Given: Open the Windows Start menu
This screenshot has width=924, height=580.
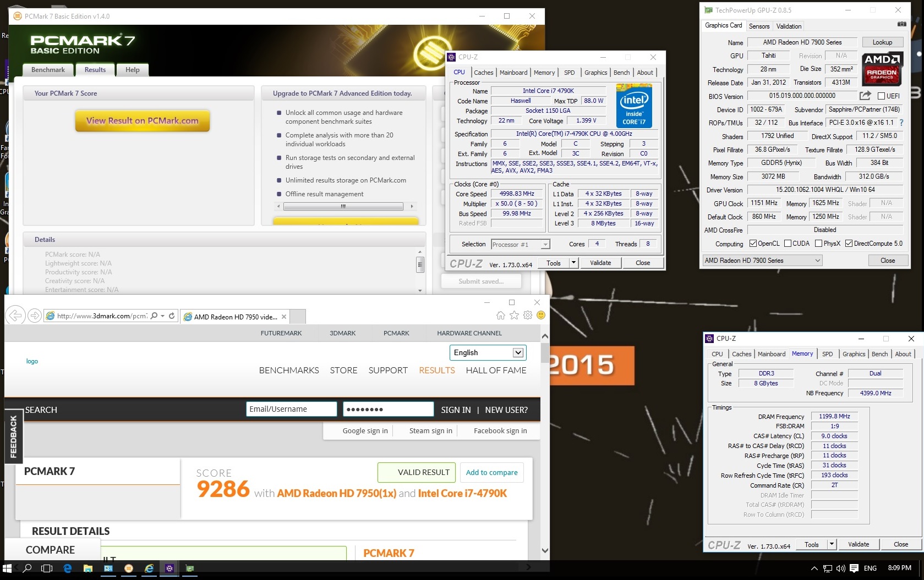Looking at the screenshot, I should click(7, 568).
